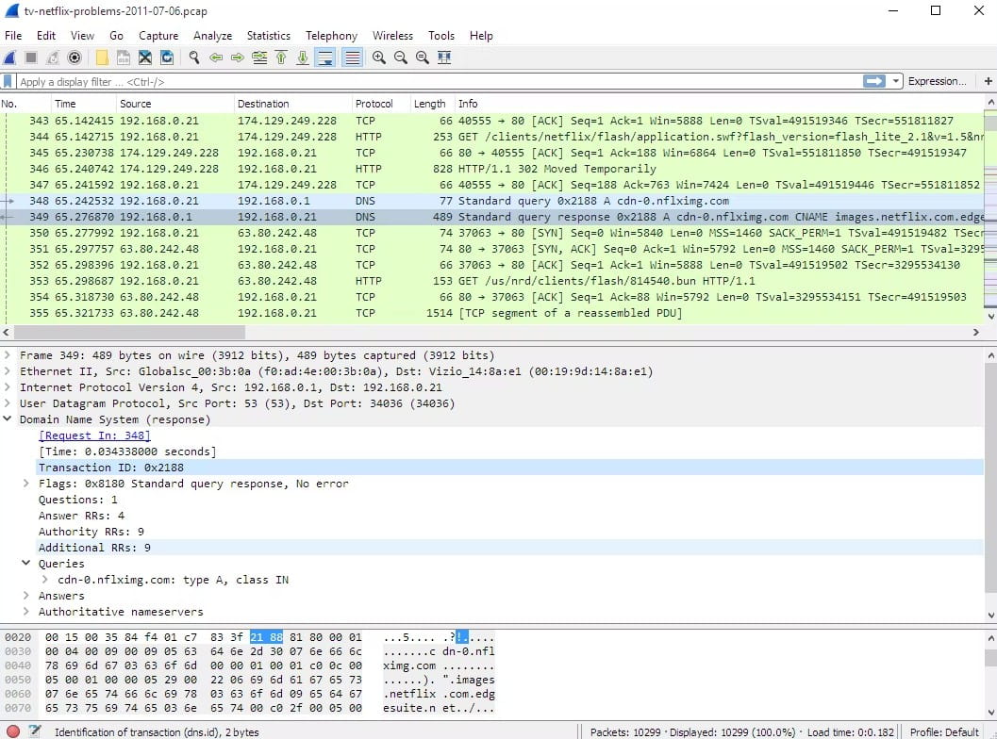This screenshot has width=997, height=739.
Task: Click the Zoom in toolbar icon
Action: (378, 58)
